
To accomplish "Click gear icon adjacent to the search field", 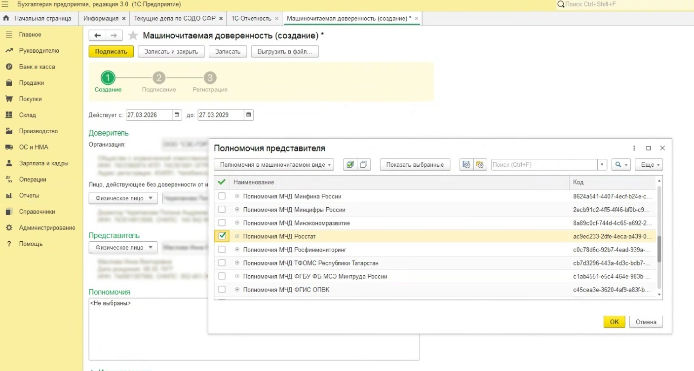I will pyautogui.click(x=480, y=165).
